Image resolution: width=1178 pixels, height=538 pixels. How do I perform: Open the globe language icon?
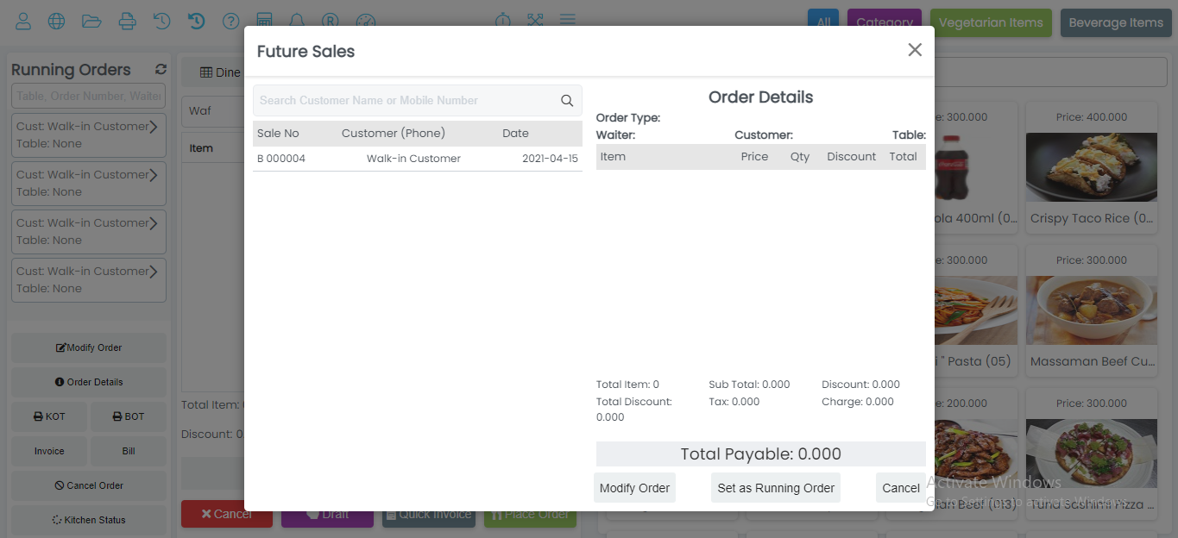tap(57, 22)
